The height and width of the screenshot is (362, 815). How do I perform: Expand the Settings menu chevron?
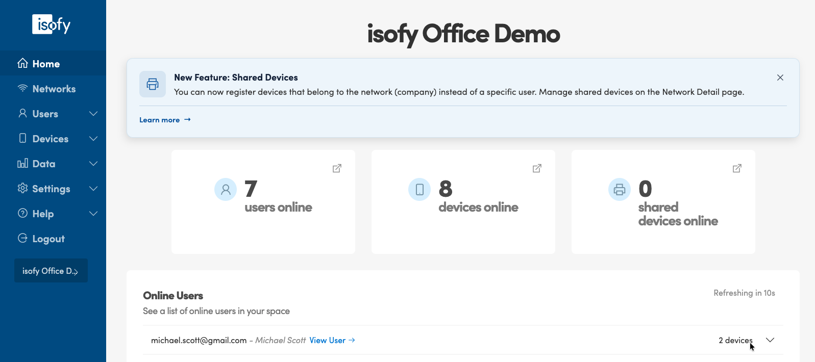[93, 188]
